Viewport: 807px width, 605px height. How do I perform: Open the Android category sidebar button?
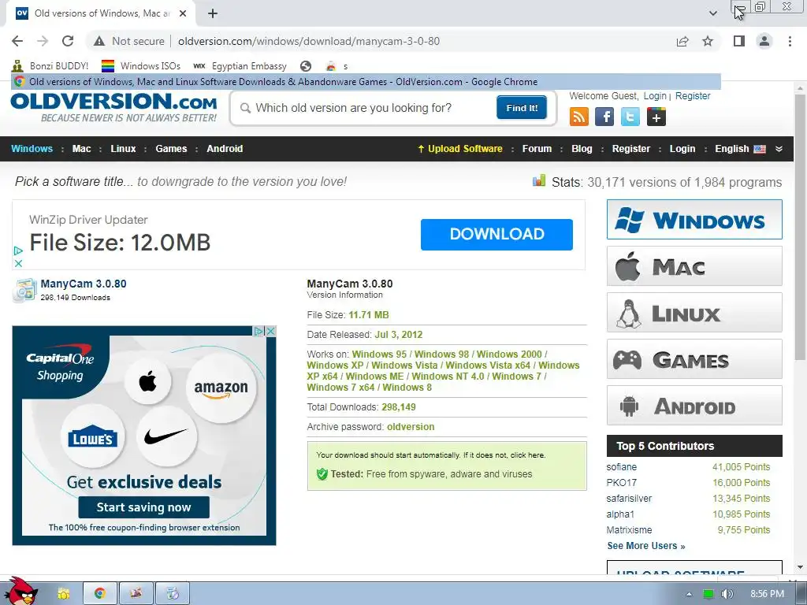click(694, 406)
